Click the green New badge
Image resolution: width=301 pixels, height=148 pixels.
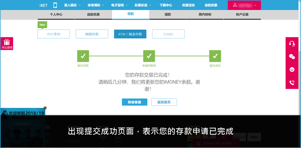click(x=42, y=25)
